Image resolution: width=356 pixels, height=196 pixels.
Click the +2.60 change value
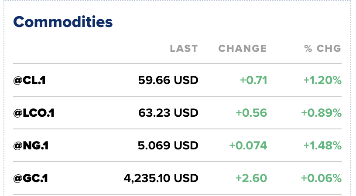coord(251,178)
